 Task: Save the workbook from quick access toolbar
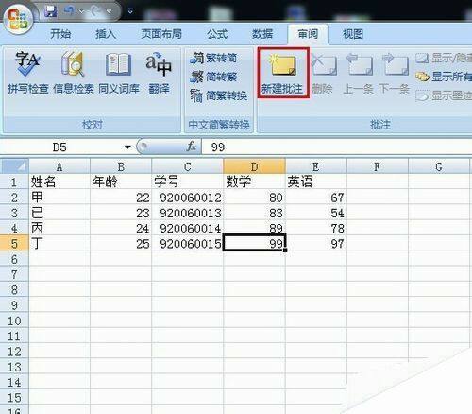click(50, 11)
